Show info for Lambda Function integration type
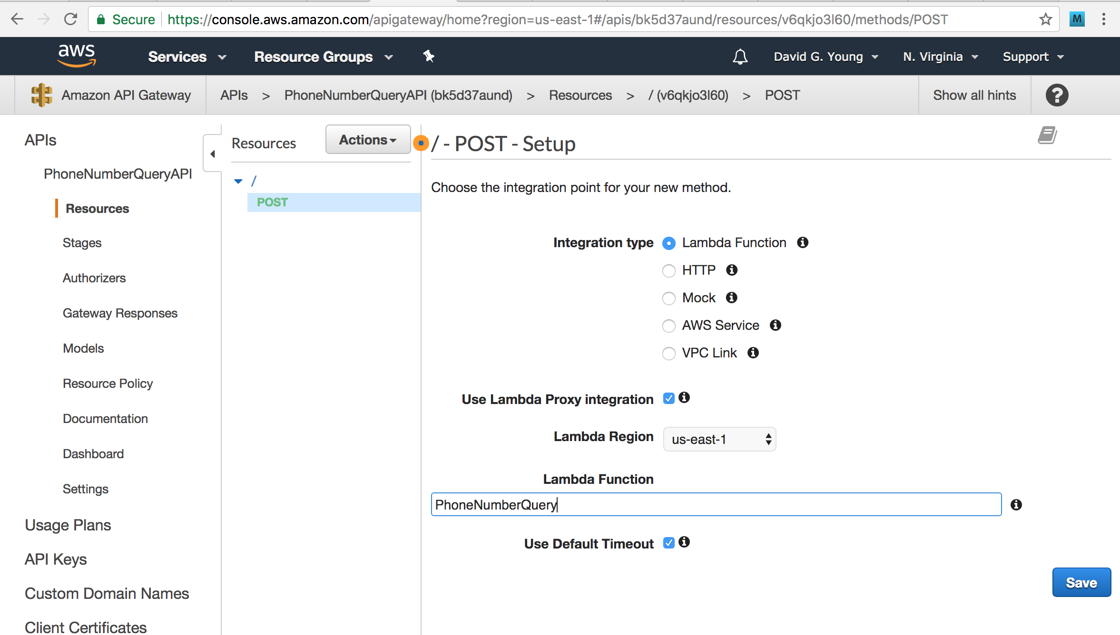1120x635 pixels. (x=803, y=242)
